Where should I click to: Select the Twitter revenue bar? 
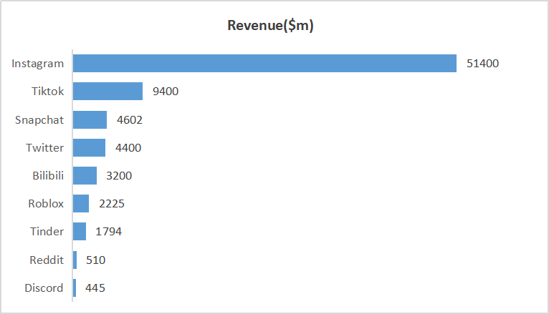tap(90, 148)
